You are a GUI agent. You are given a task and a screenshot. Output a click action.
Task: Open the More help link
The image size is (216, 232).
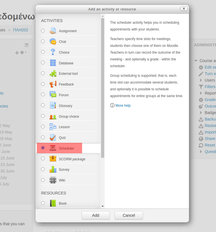[123, 106]
